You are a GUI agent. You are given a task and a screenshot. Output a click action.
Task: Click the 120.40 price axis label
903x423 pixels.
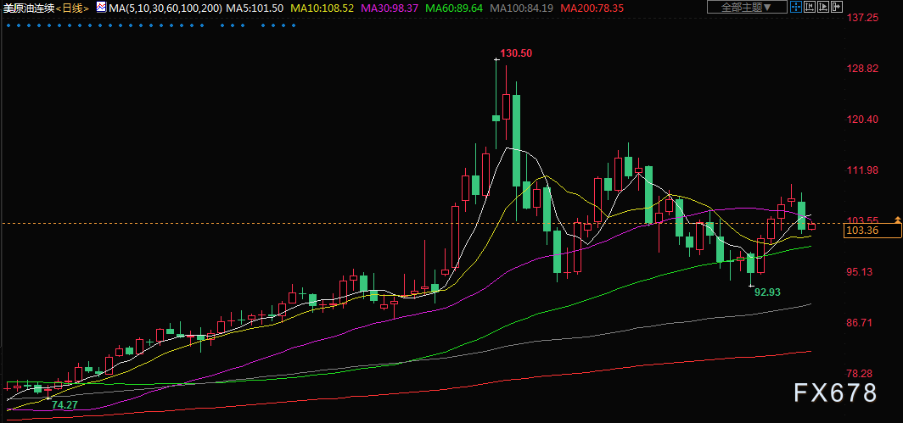click(862, 120)
